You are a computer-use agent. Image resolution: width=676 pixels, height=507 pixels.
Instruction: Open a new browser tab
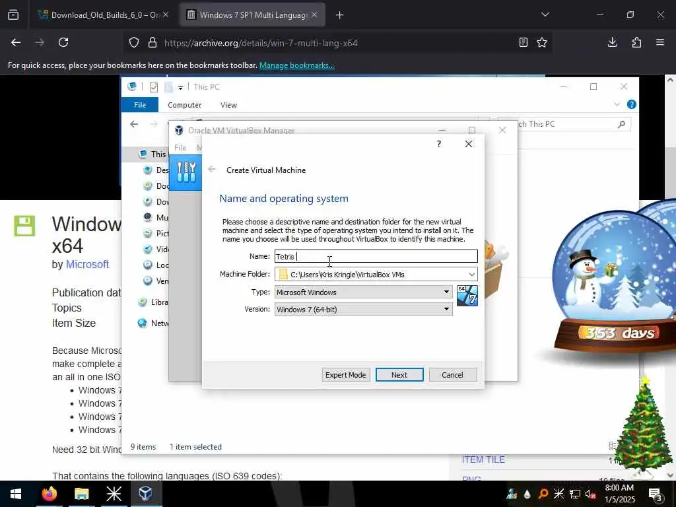tap(340, 15)
